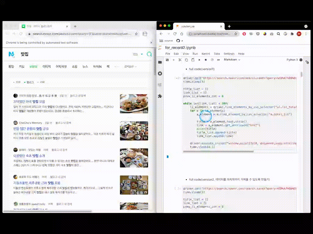Image resolution: width=313 pixels, height=234 pixels.
Task: Select the 카페 filter option
Action: click(x=41, y=82)
